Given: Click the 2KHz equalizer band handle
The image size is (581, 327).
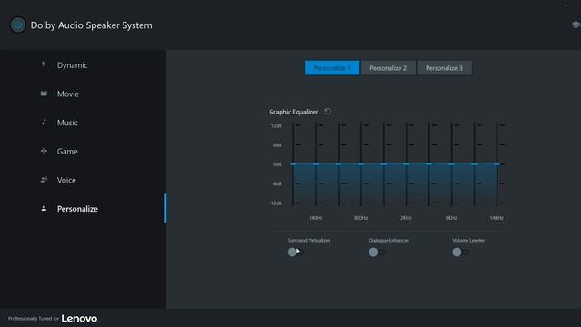Looking at the screenshot, I should (406, 163).
